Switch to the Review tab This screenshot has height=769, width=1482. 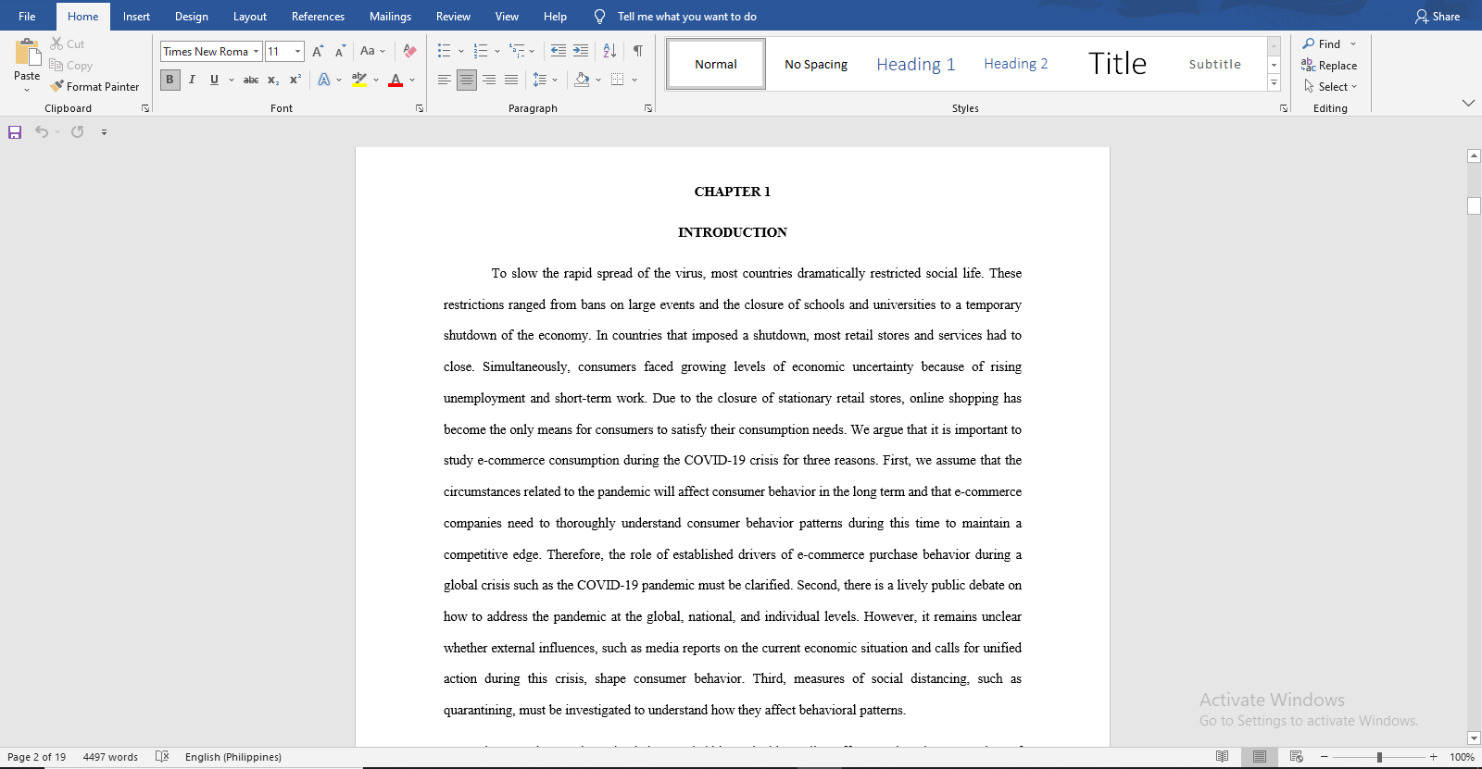(x=453, y=17)
